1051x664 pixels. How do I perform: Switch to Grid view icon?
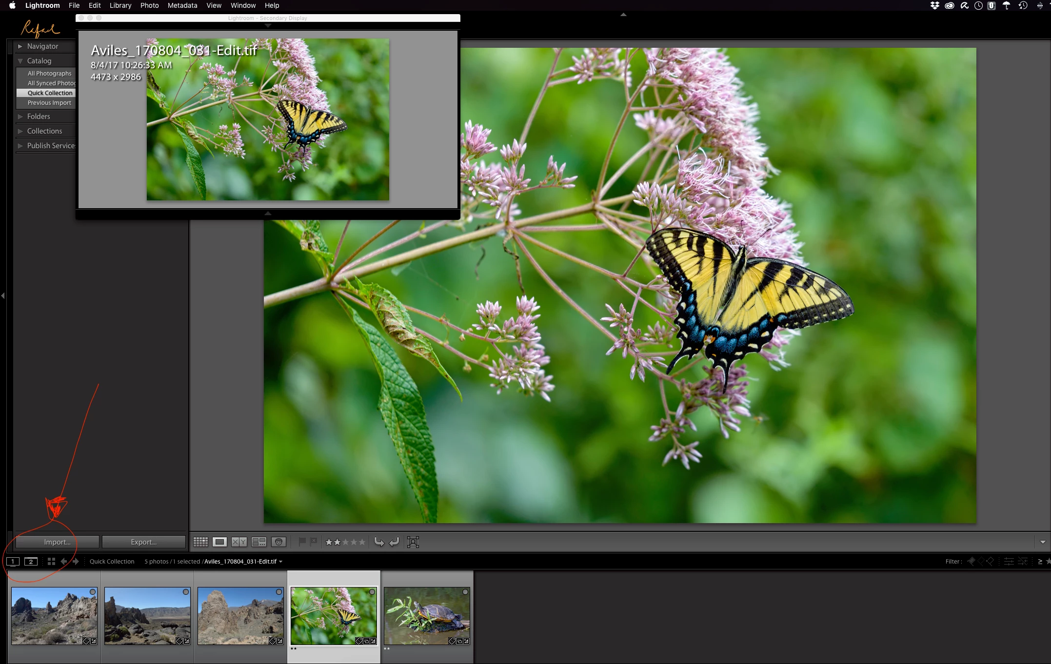200,542
